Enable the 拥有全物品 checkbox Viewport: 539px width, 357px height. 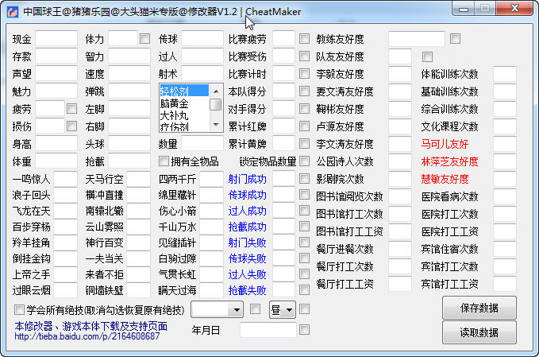164,161
